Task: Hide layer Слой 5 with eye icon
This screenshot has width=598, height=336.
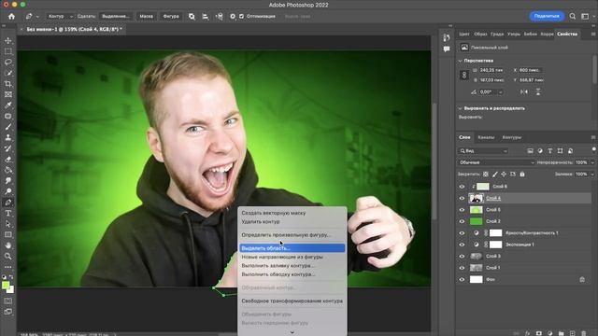Action: [462, 209]
